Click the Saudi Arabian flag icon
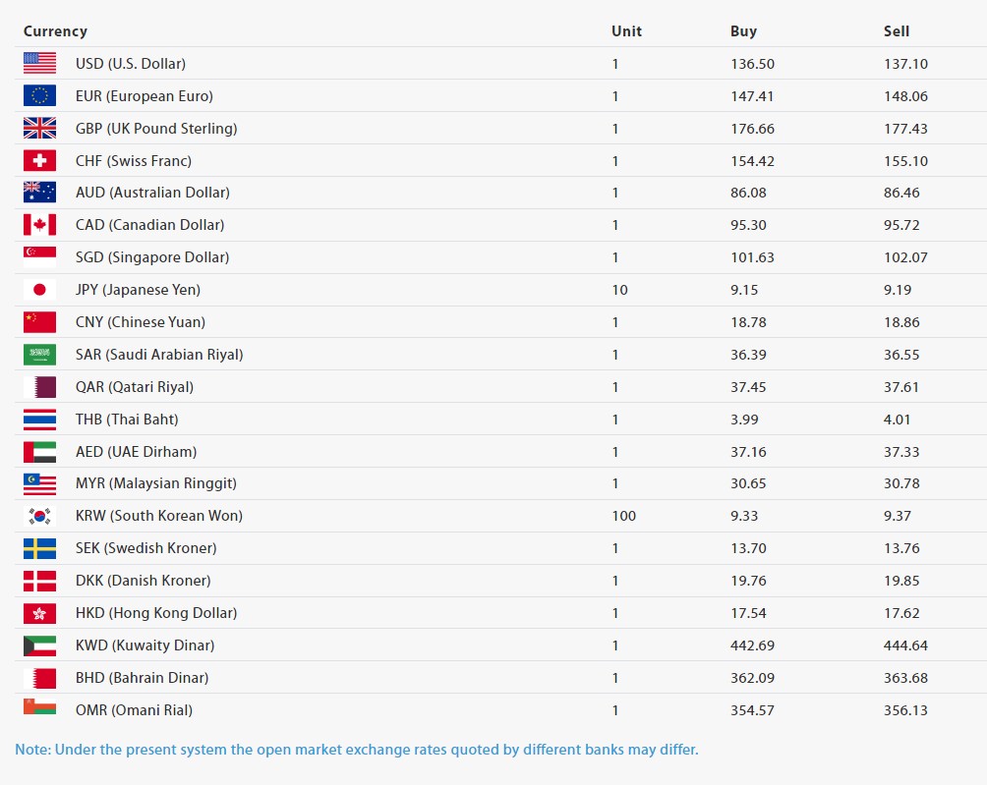Screen dimensions: 987x785 click(39, 355)
